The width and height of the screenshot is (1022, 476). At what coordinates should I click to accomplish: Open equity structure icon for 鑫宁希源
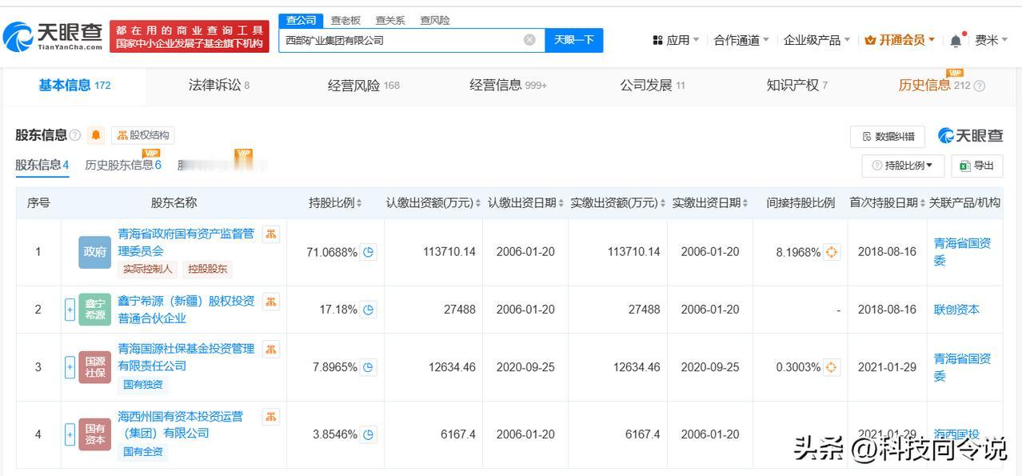coord(271,302)
